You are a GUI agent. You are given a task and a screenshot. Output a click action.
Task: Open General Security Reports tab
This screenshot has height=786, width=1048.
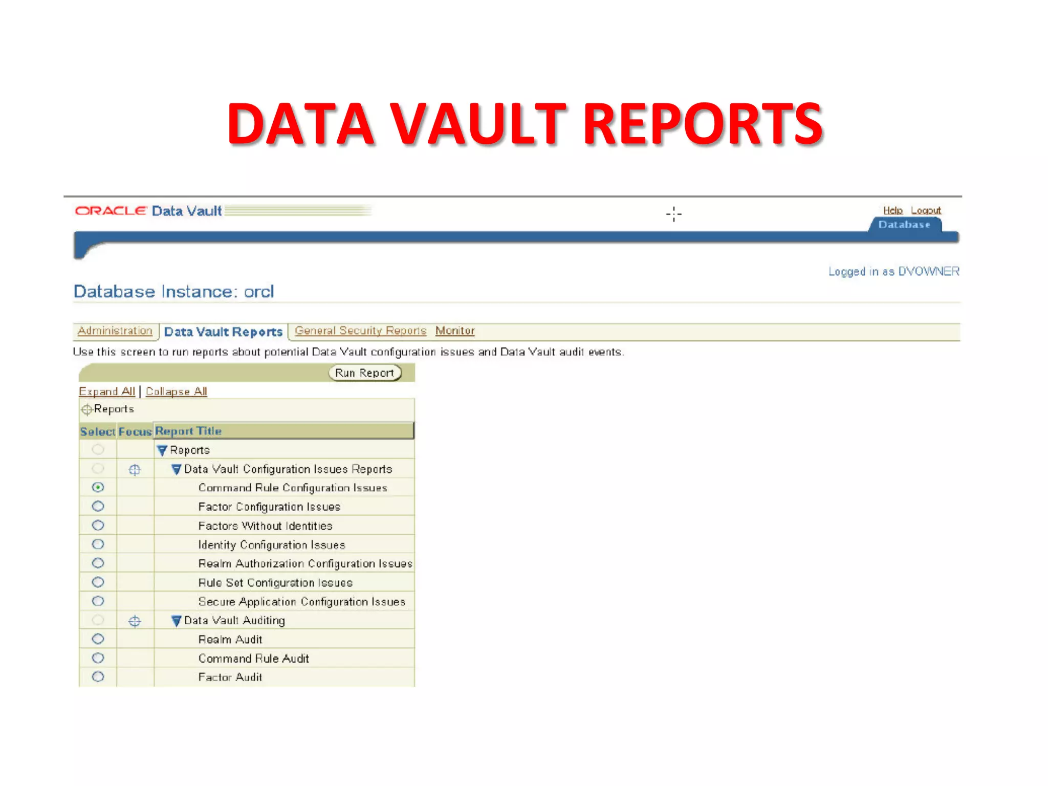pos(360,331)
